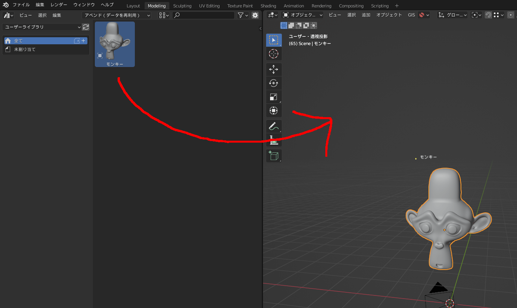Activate the 3D Cursor tool
Screen dimensions: 517x308
[274, 54]
